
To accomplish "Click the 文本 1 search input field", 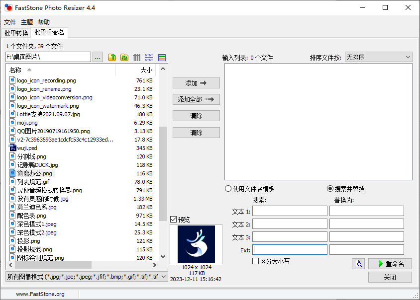I will [290, 211].
